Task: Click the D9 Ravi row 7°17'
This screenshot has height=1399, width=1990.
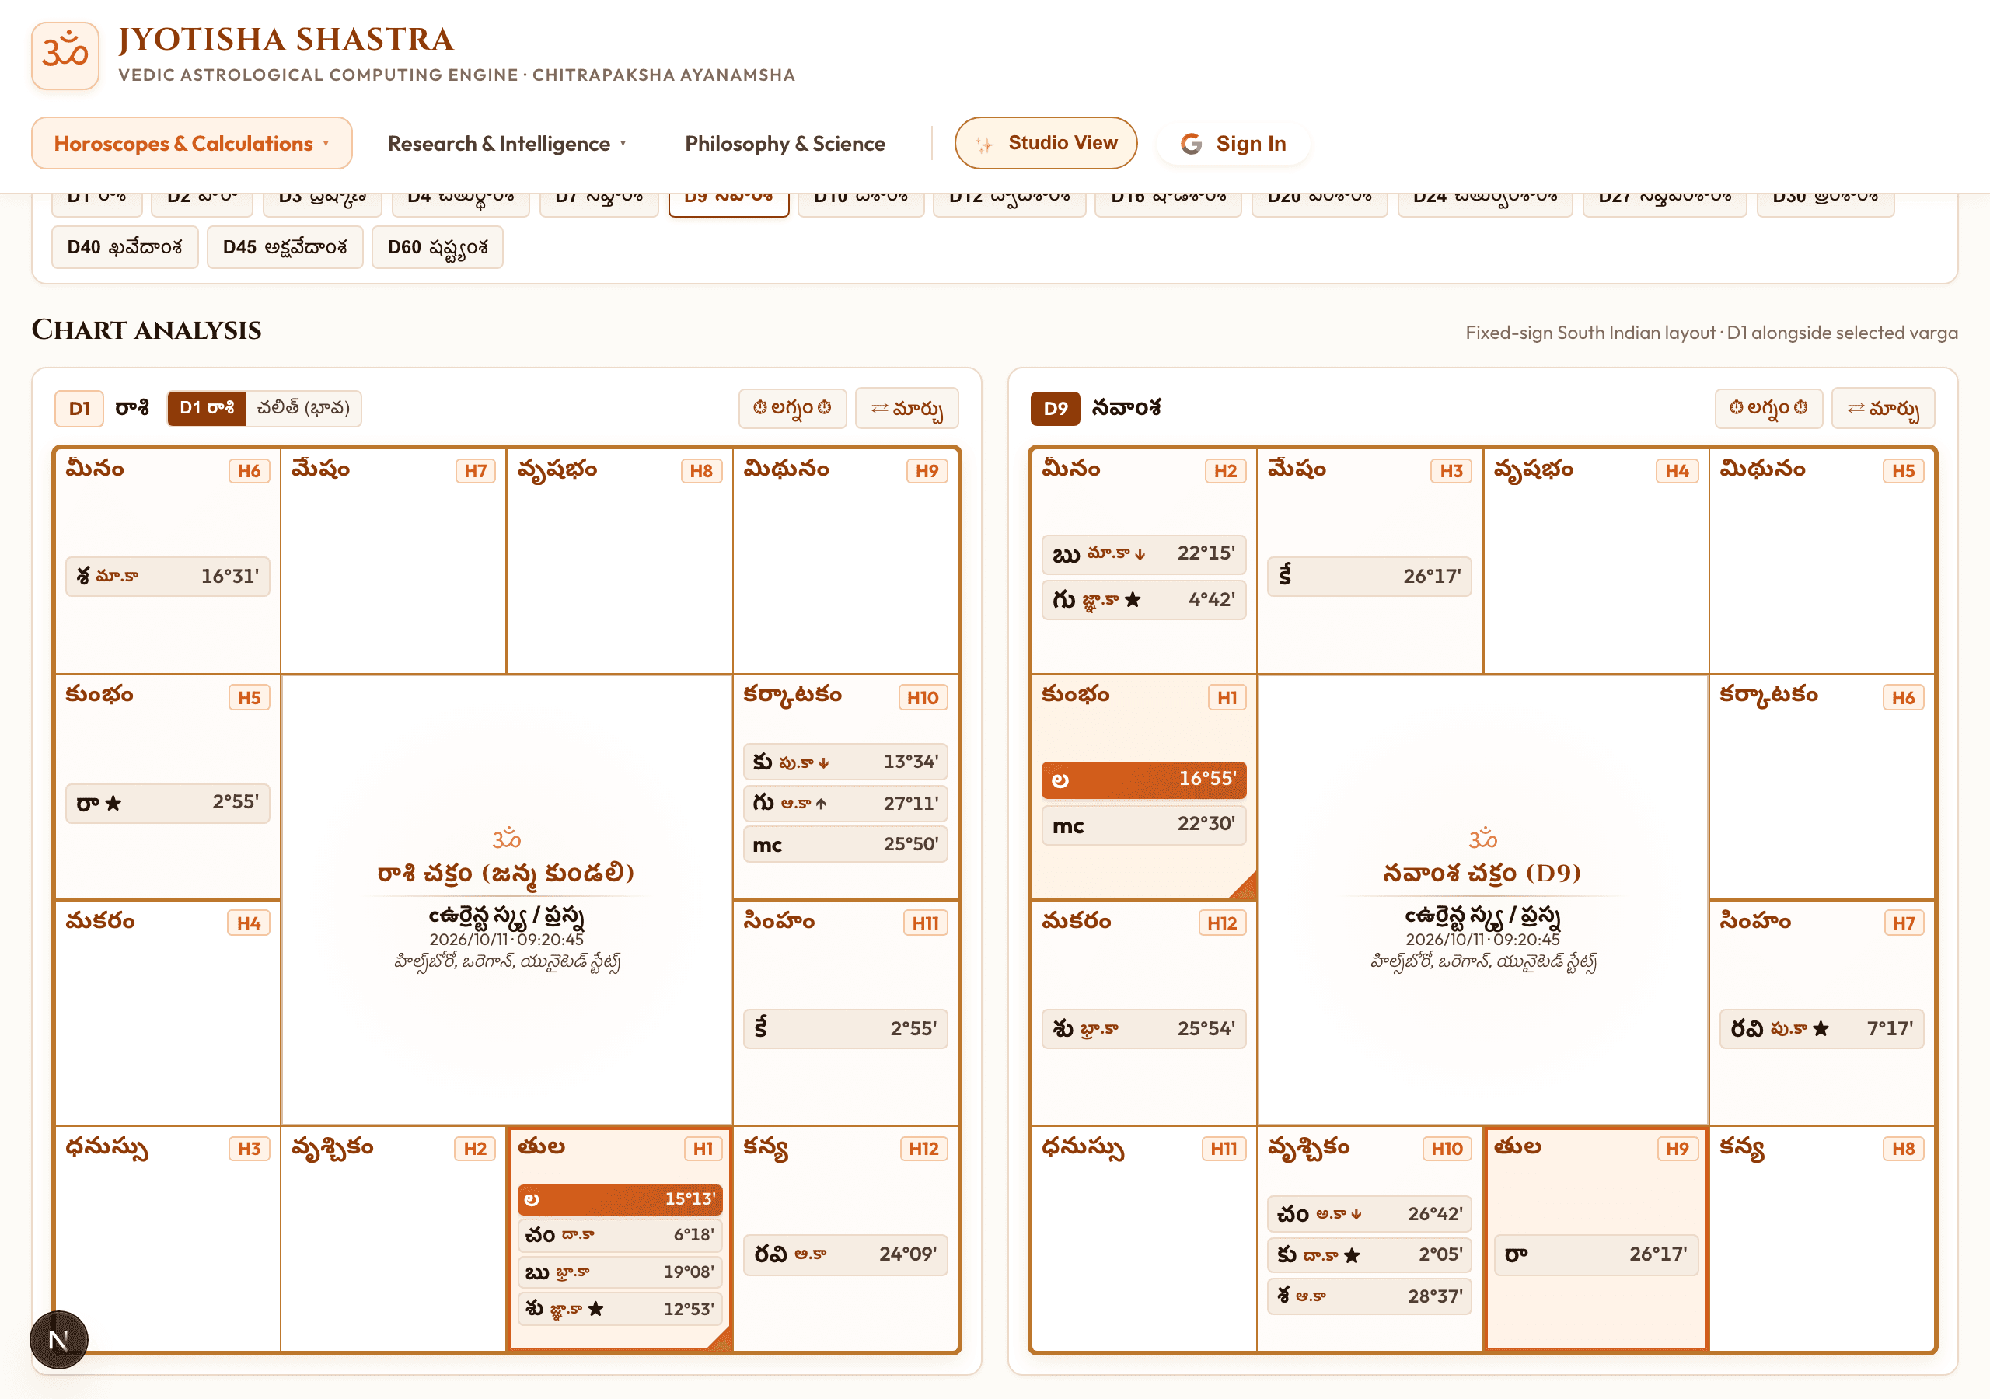Action: point(1822,1029)
